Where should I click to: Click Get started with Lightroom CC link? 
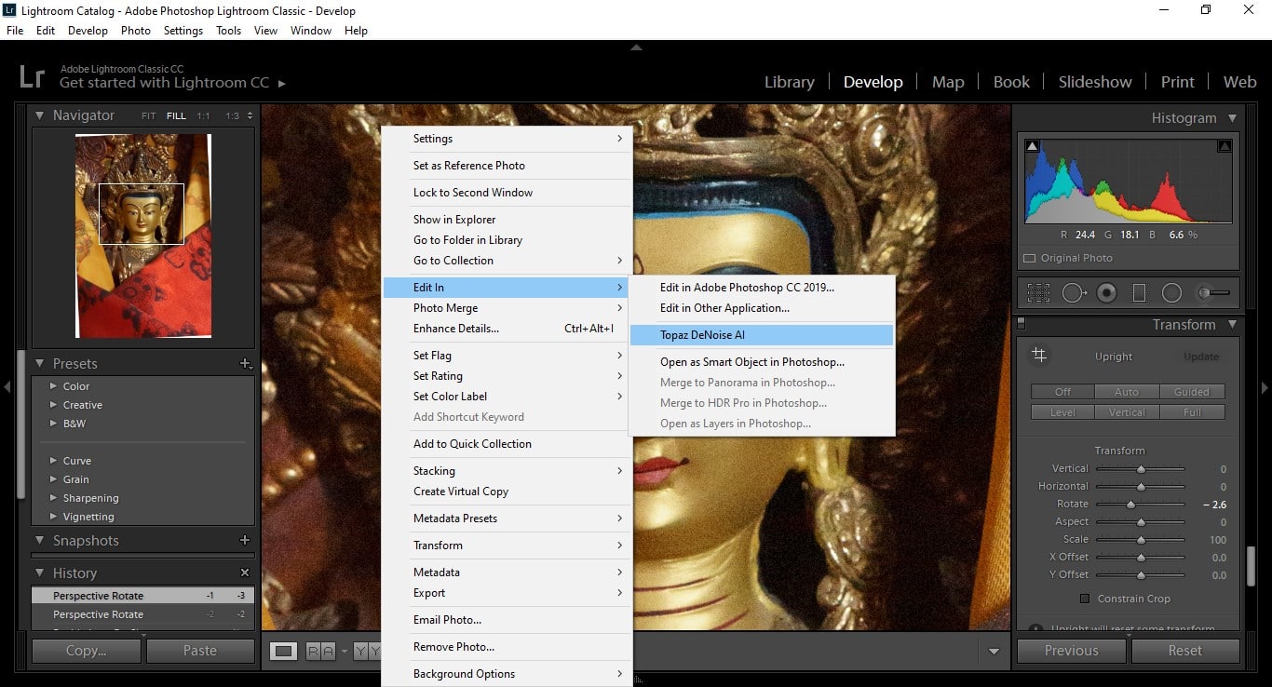click(165, 83)
